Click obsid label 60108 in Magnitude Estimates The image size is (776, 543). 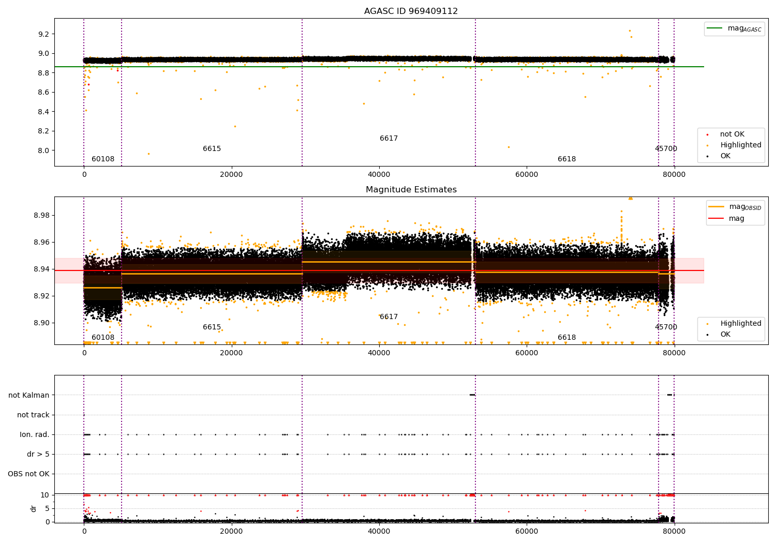click(103, 338)
